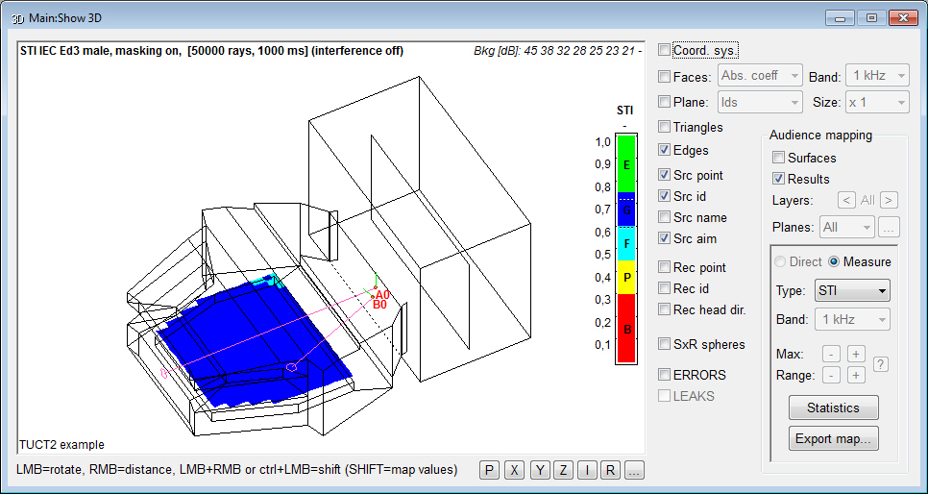928x494 pixels.
Task: Click the ellipsis button beside R
Action: click(634, 470)
